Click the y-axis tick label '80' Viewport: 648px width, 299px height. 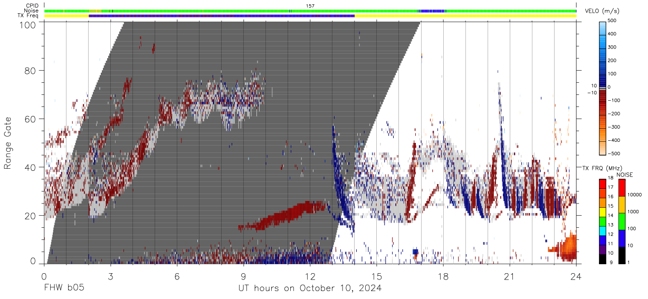[31, 71]
